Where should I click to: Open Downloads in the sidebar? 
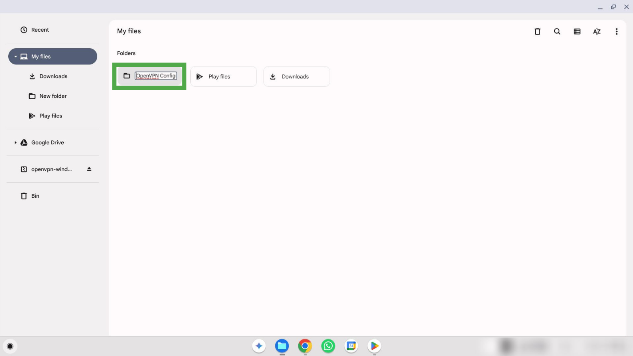53,76
